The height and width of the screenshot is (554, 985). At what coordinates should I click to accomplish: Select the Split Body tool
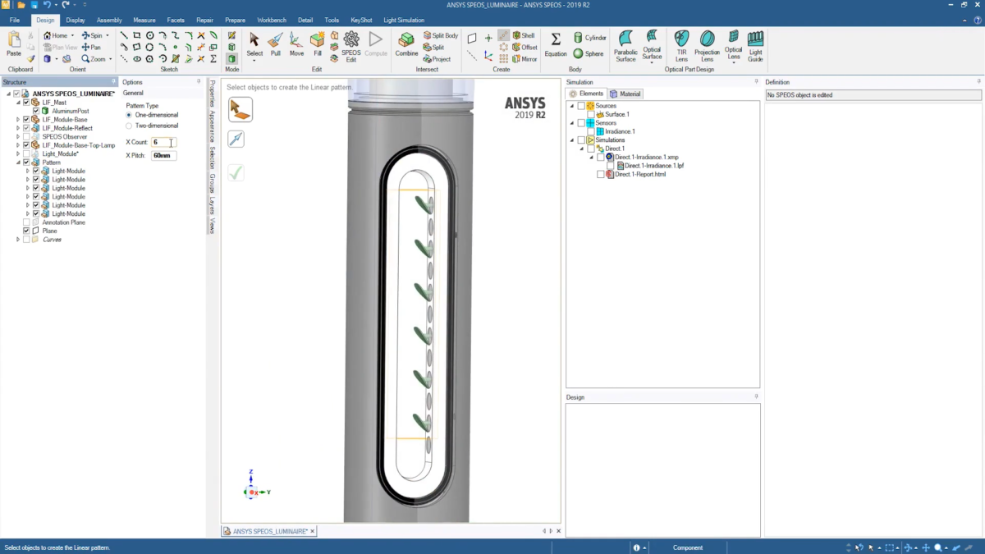tap(441, 36)
